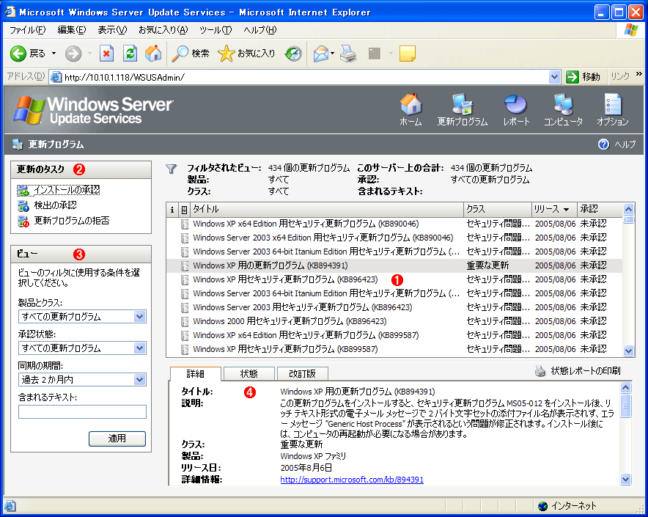The image size is (648, 517).
Task: Open browser History clock icon
Action: [293, 54]
